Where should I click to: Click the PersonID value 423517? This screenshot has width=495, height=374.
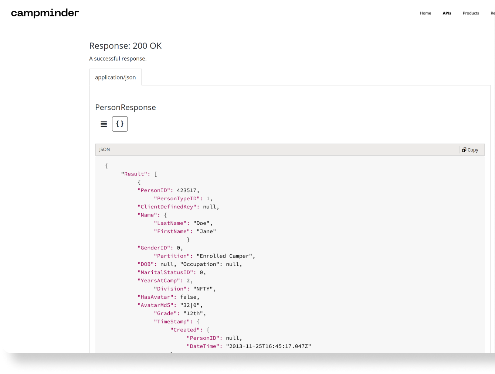coord(187,190)
